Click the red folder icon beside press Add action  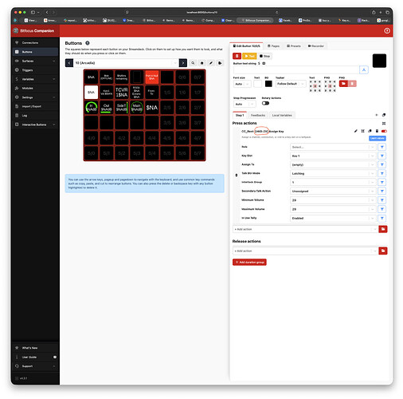pos(383,229)
